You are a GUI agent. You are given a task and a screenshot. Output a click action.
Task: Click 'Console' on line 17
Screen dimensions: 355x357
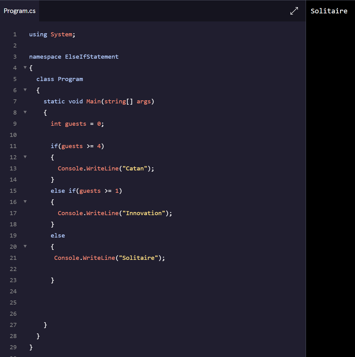point(70,213)
